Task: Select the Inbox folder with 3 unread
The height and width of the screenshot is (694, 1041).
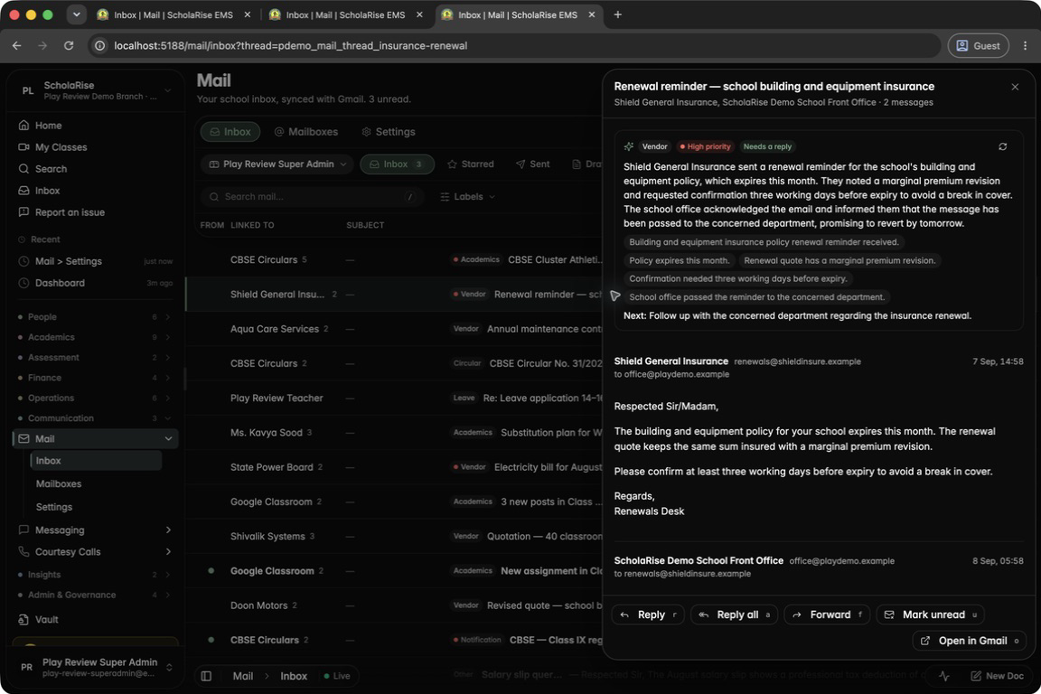Action: 397,164
